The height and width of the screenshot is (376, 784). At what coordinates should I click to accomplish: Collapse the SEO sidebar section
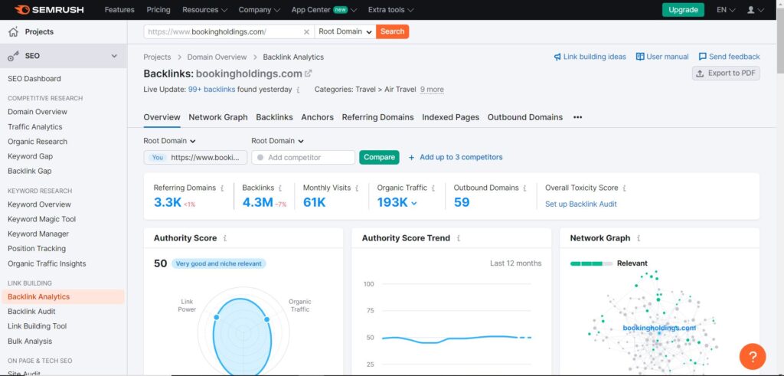114,56
